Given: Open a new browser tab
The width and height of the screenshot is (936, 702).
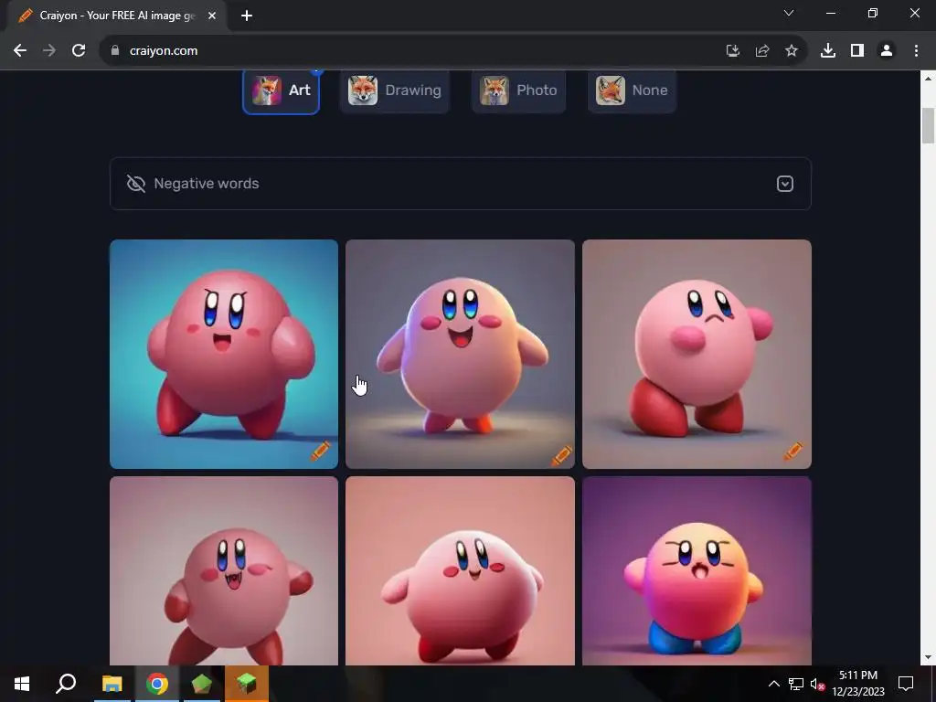Looking at the screenshot, I should point(247,16).
